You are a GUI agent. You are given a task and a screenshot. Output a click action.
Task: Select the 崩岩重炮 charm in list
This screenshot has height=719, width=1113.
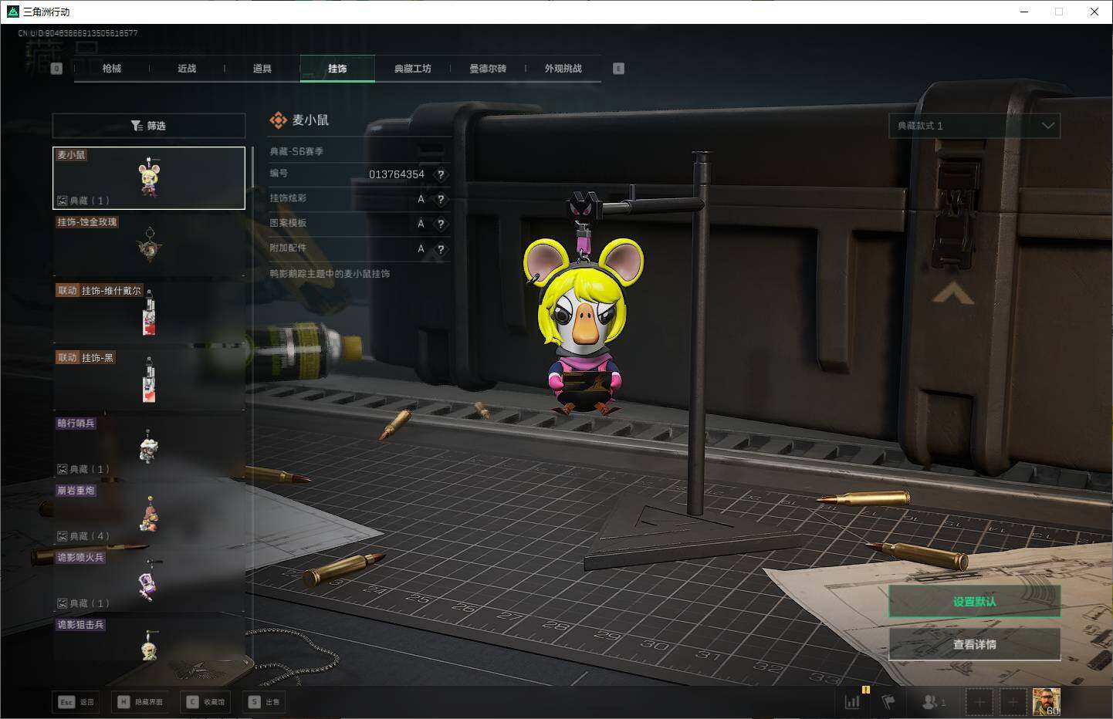pos(148,513)
